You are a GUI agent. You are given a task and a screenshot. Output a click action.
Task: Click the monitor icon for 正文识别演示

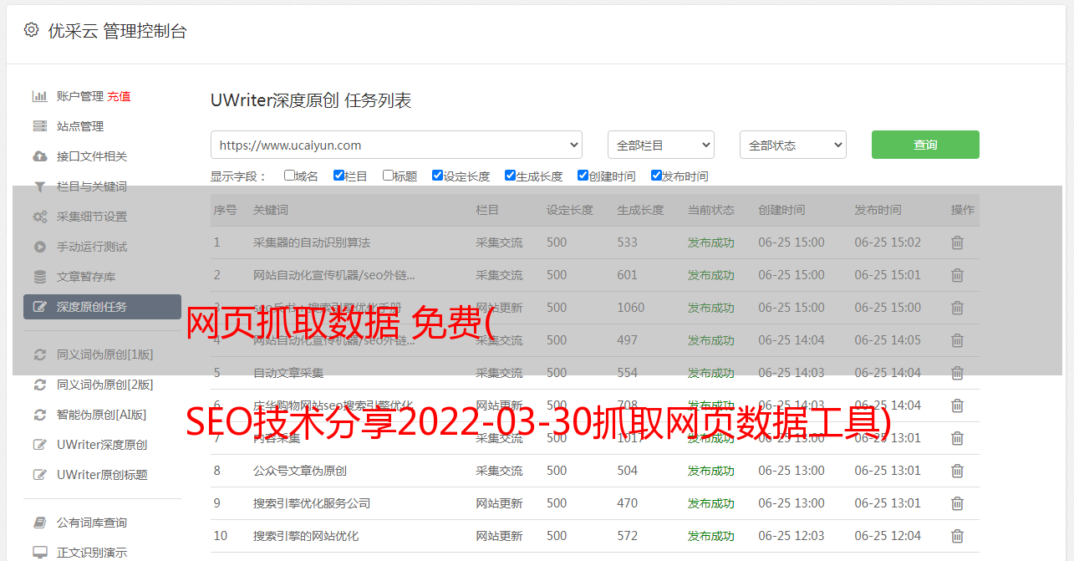[x=39, y=553]
